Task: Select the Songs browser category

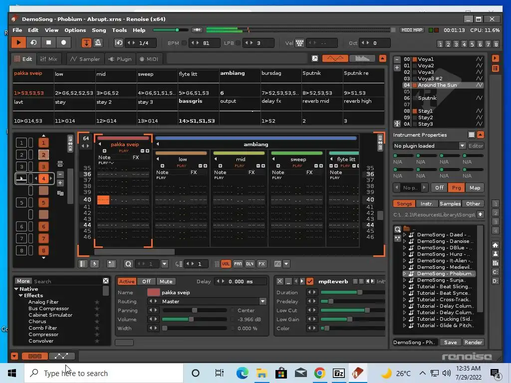Action: click(x=404, y=203)
